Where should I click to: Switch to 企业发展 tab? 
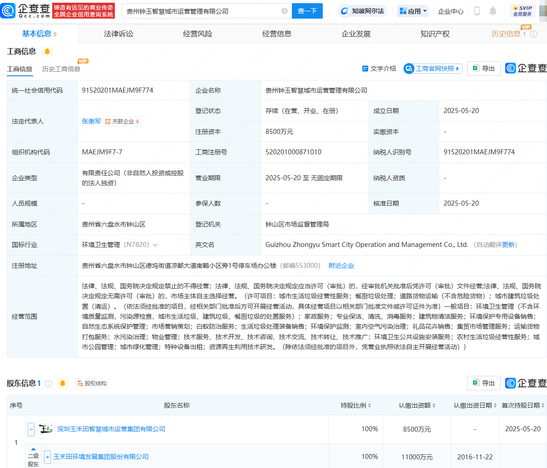(356, 34)
